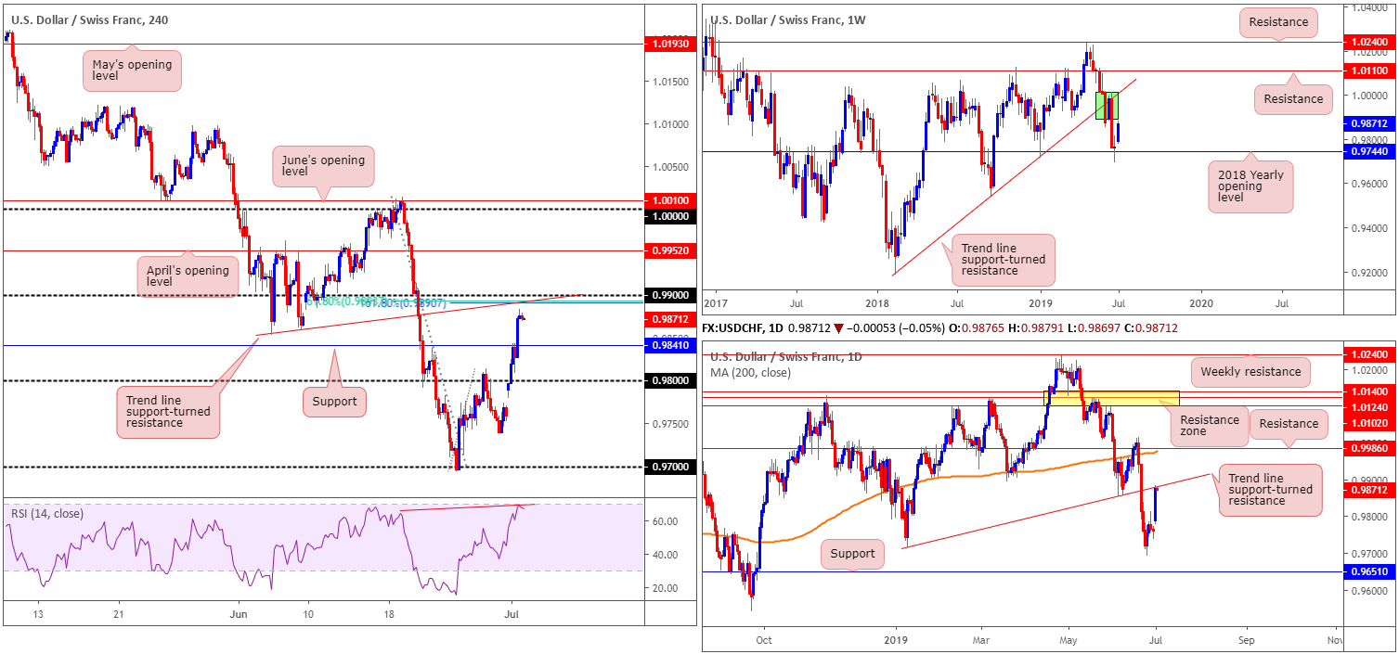Click the 1.01400 red price label
The image size is (1399, 654).
click(x=1368, y=393)
